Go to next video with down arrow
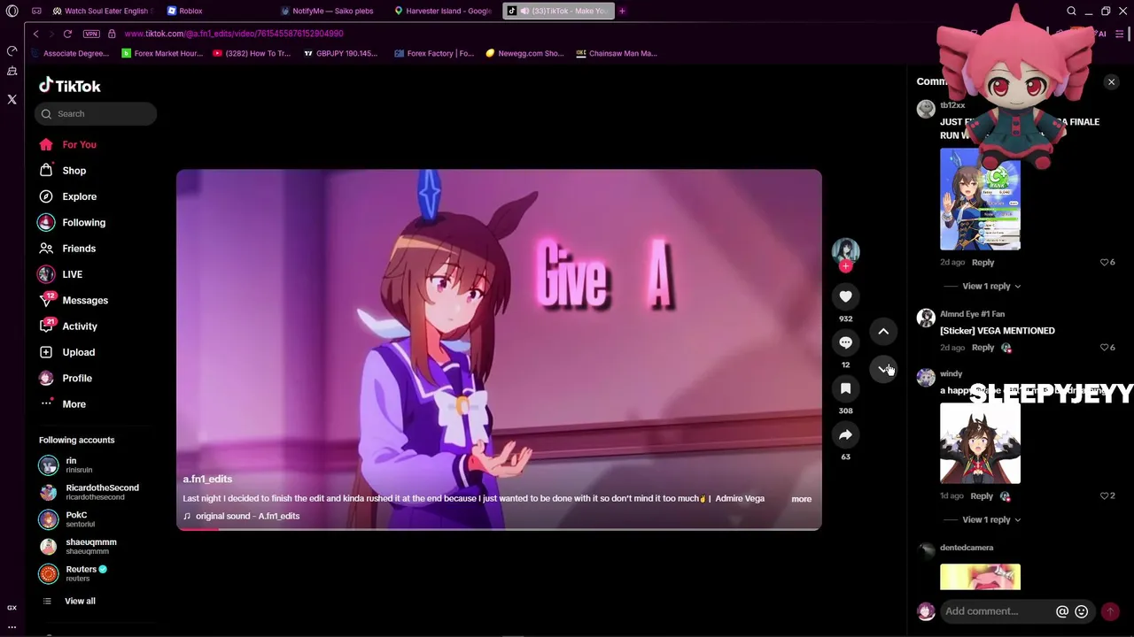 (883, 369)
